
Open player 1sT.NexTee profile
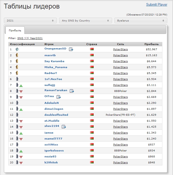click(x=53, y=79)
